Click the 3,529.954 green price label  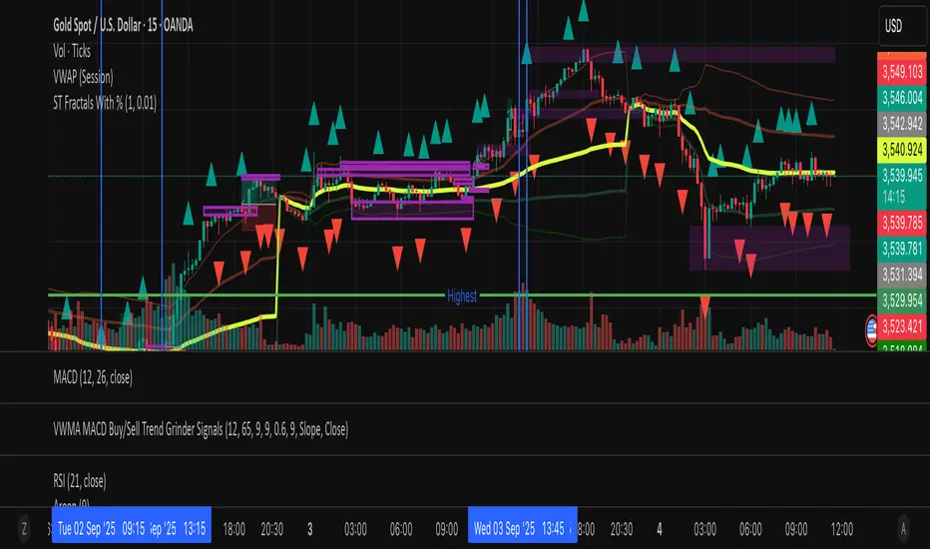[x=901, y=300]
